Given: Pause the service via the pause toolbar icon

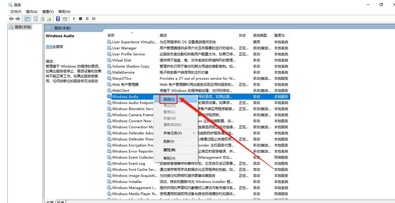Looking at the screenshot, I should pyautogui.click(x=87, y=18).
